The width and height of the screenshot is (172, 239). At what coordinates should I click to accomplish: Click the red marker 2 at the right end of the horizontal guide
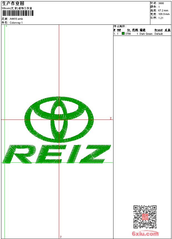(x=111, y=118)
